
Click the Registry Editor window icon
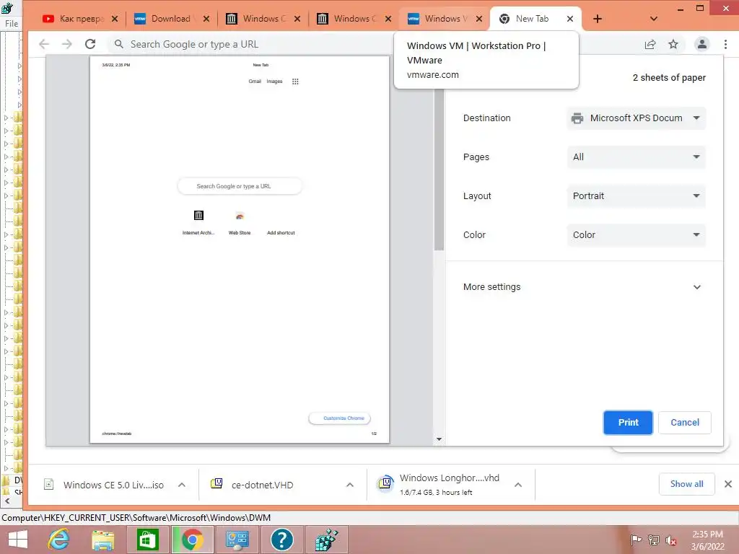pyautogui.click(x=7, y=8)
